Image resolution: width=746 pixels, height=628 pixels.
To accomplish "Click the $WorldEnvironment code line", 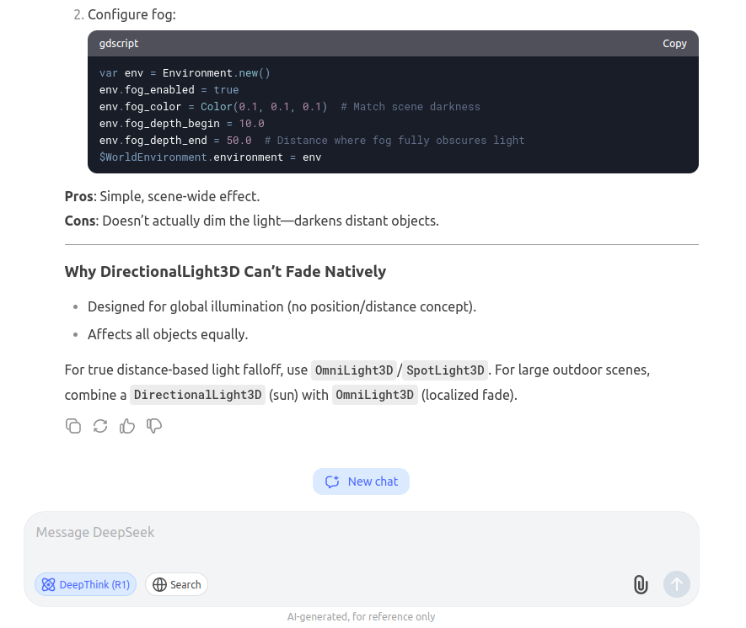I will tap(210, 157).
